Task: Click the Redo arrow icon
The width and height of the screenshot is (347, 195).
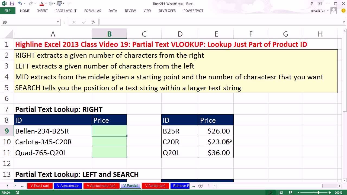Action: 30,4
